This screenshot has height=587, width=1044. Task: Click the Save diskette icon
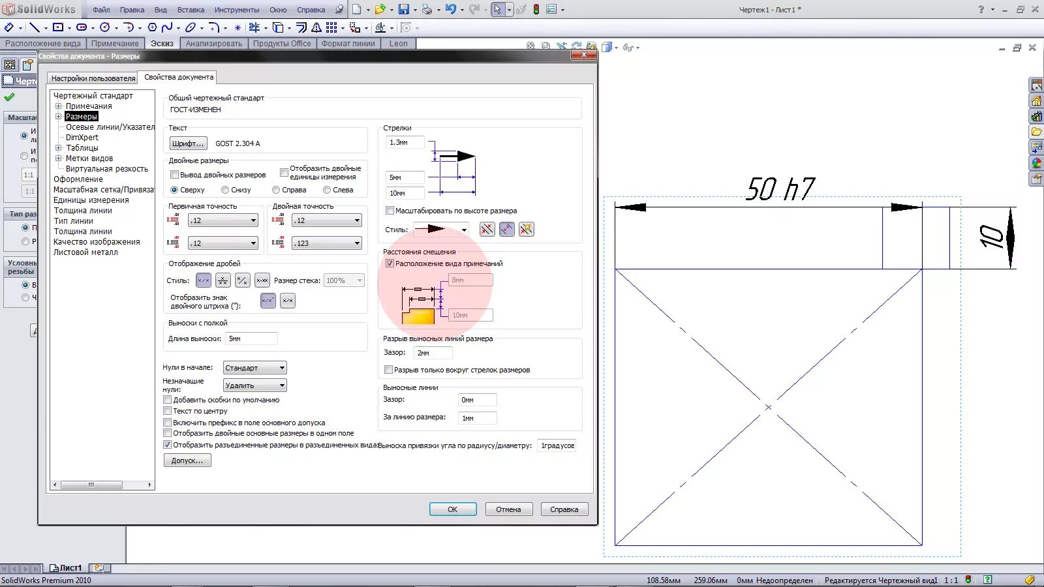(404, 9)
